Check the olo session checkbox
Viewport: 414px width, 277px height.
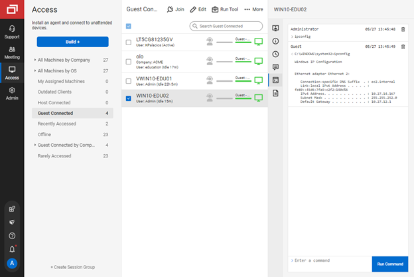[x=128, y=62]
